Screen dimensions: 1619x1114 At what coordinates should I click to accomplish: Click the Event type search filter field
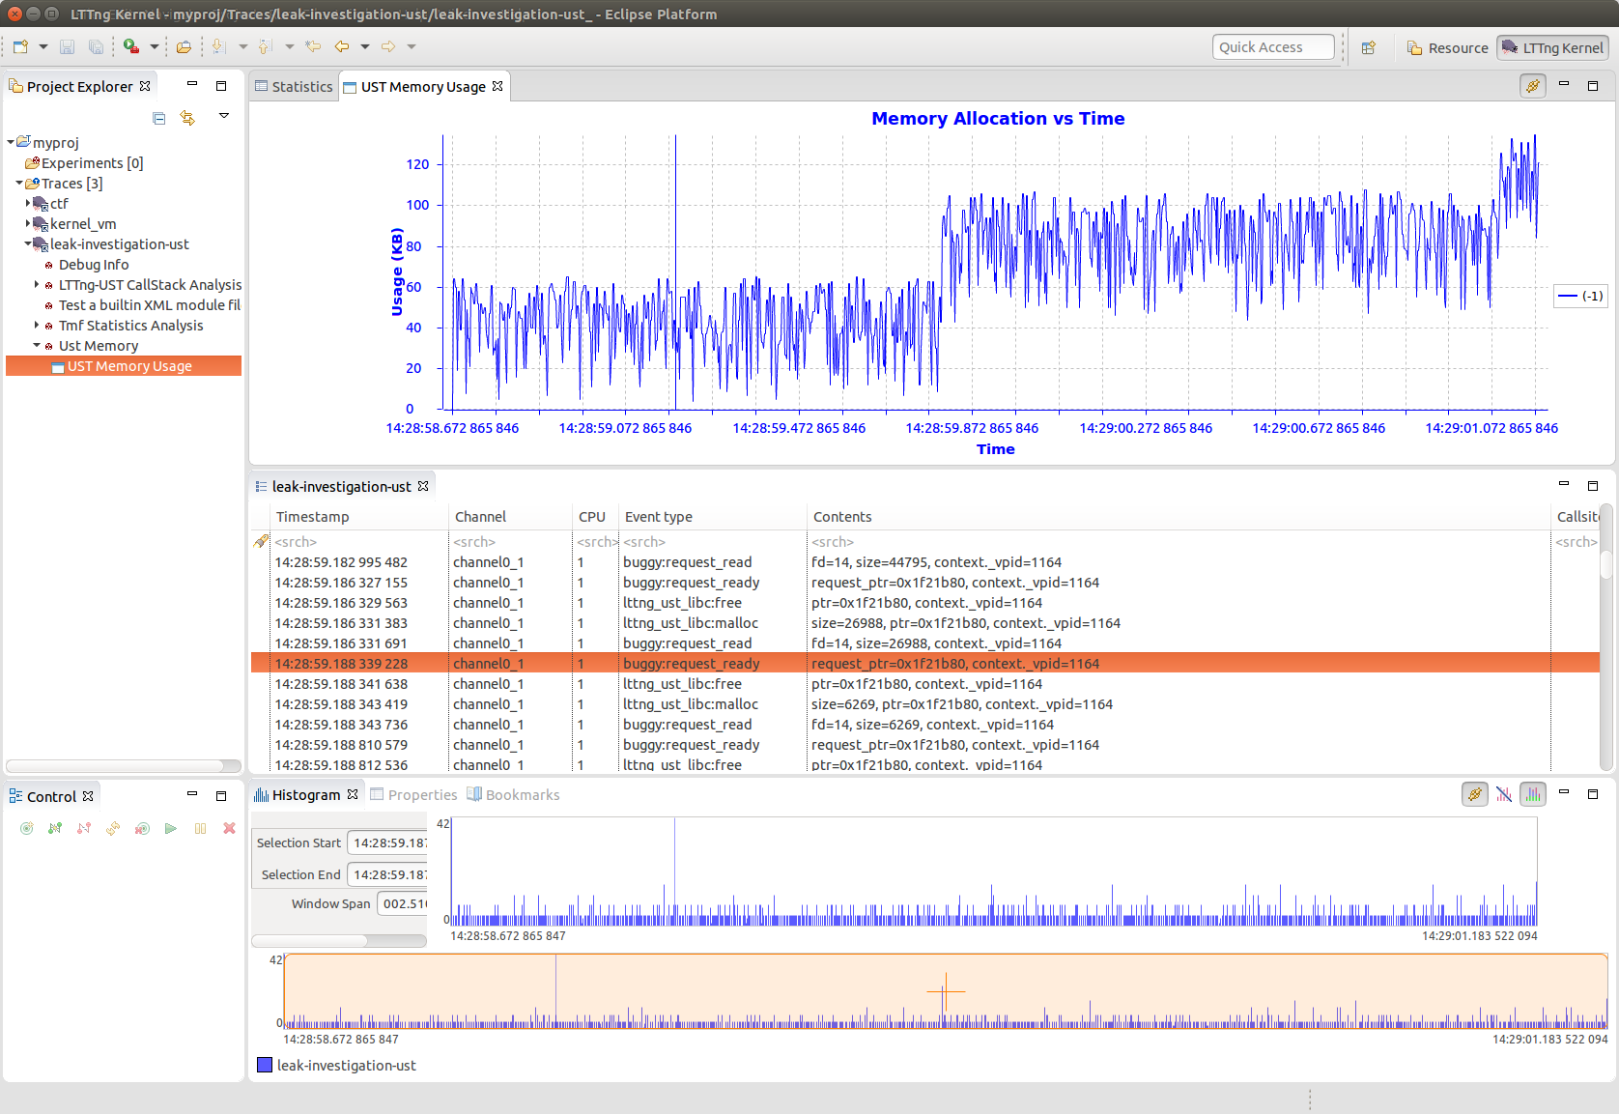(x=713, y=542)
